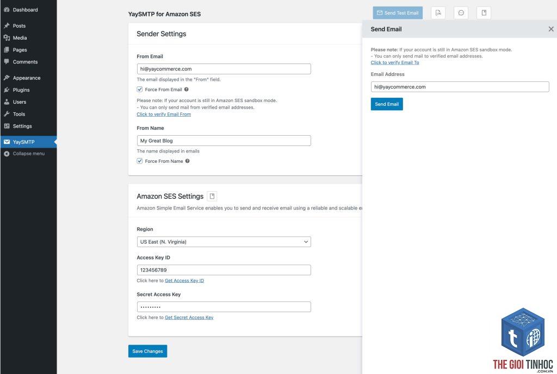Click the Send Test Email button
Image resolution: width=557 pixels, height=374 pixels.
pyautogui.click(x=398, y=13)
